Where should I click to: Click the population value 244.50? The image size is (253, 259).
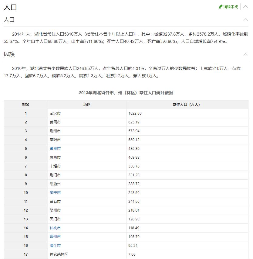click(x=134, y=201)
